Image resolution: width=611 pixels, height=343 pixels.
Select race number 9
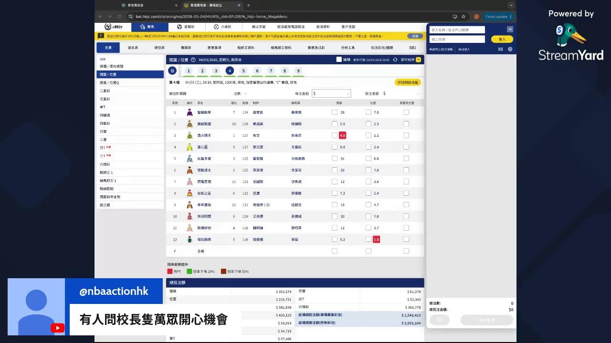click(x=298, y=71)
